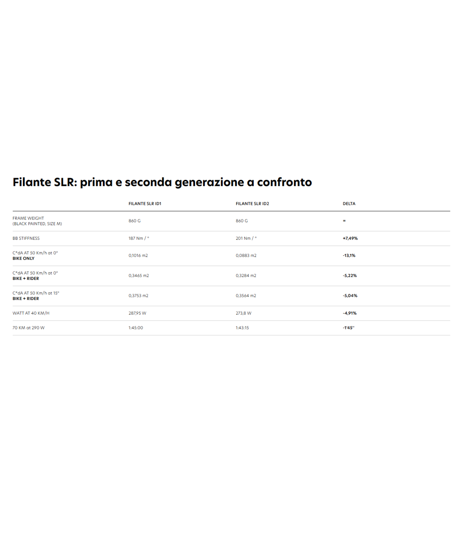Select the 1:43:15 time value

click(x=242, y=328)
